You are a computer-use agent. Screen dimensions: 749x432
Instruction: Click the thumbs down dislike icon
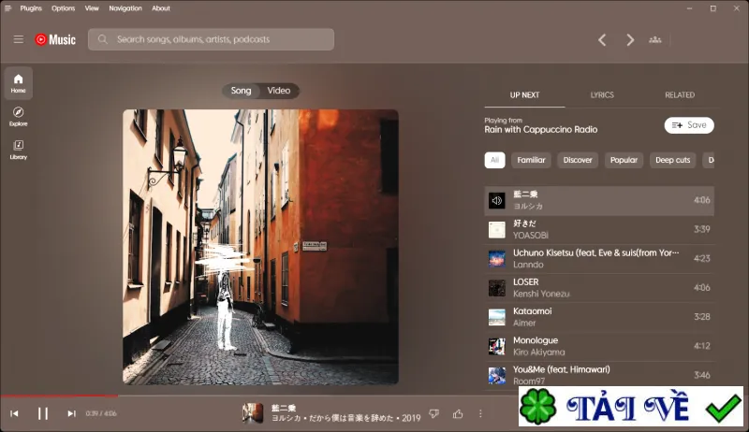pyautogui.click(x=433, y=413)
